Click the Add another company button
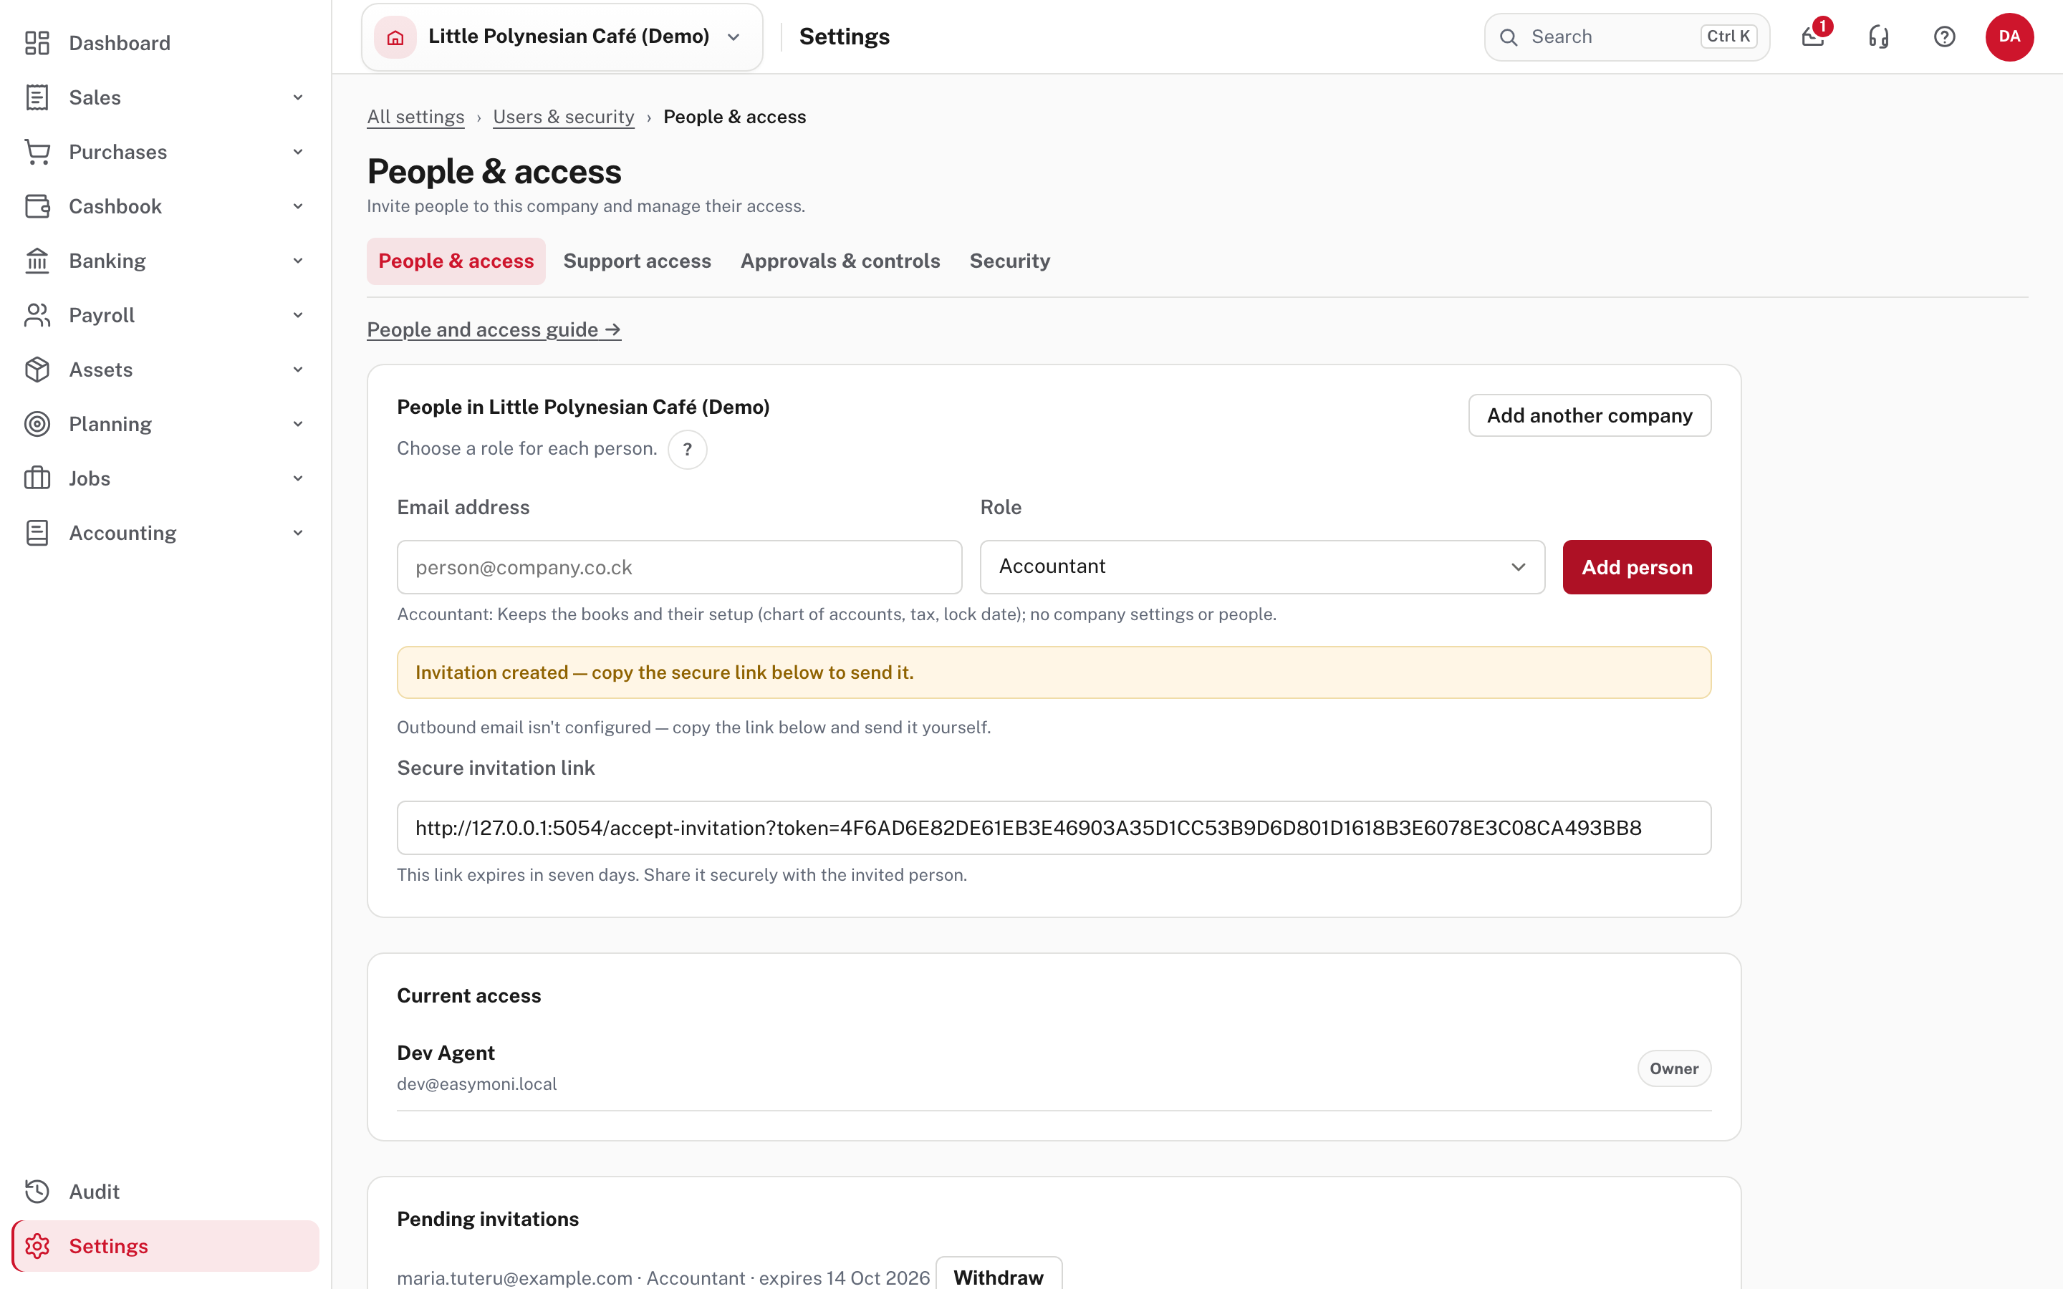The width and height of the screenshot is (2063, 1289). (1590, 415)
